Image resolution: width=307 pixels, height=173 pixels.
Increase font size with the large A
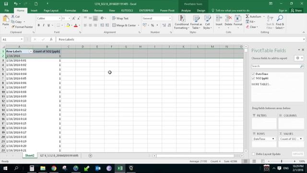point(73,18)
